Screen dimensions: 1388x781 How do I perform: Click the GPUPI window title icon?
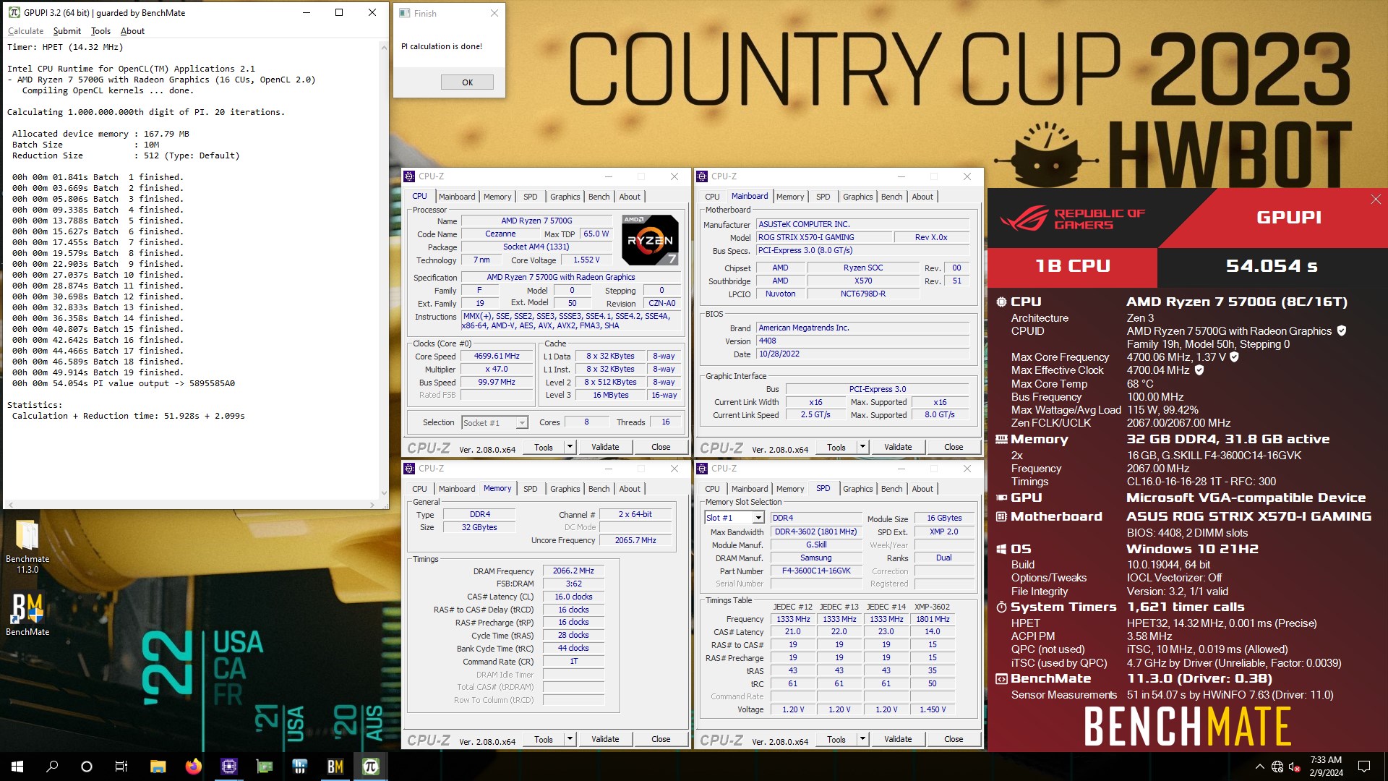tap(14, 12)
